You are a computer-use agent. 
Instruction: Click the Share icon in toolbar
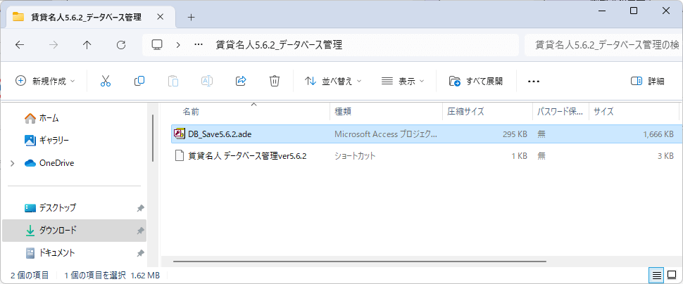(241, 81)
